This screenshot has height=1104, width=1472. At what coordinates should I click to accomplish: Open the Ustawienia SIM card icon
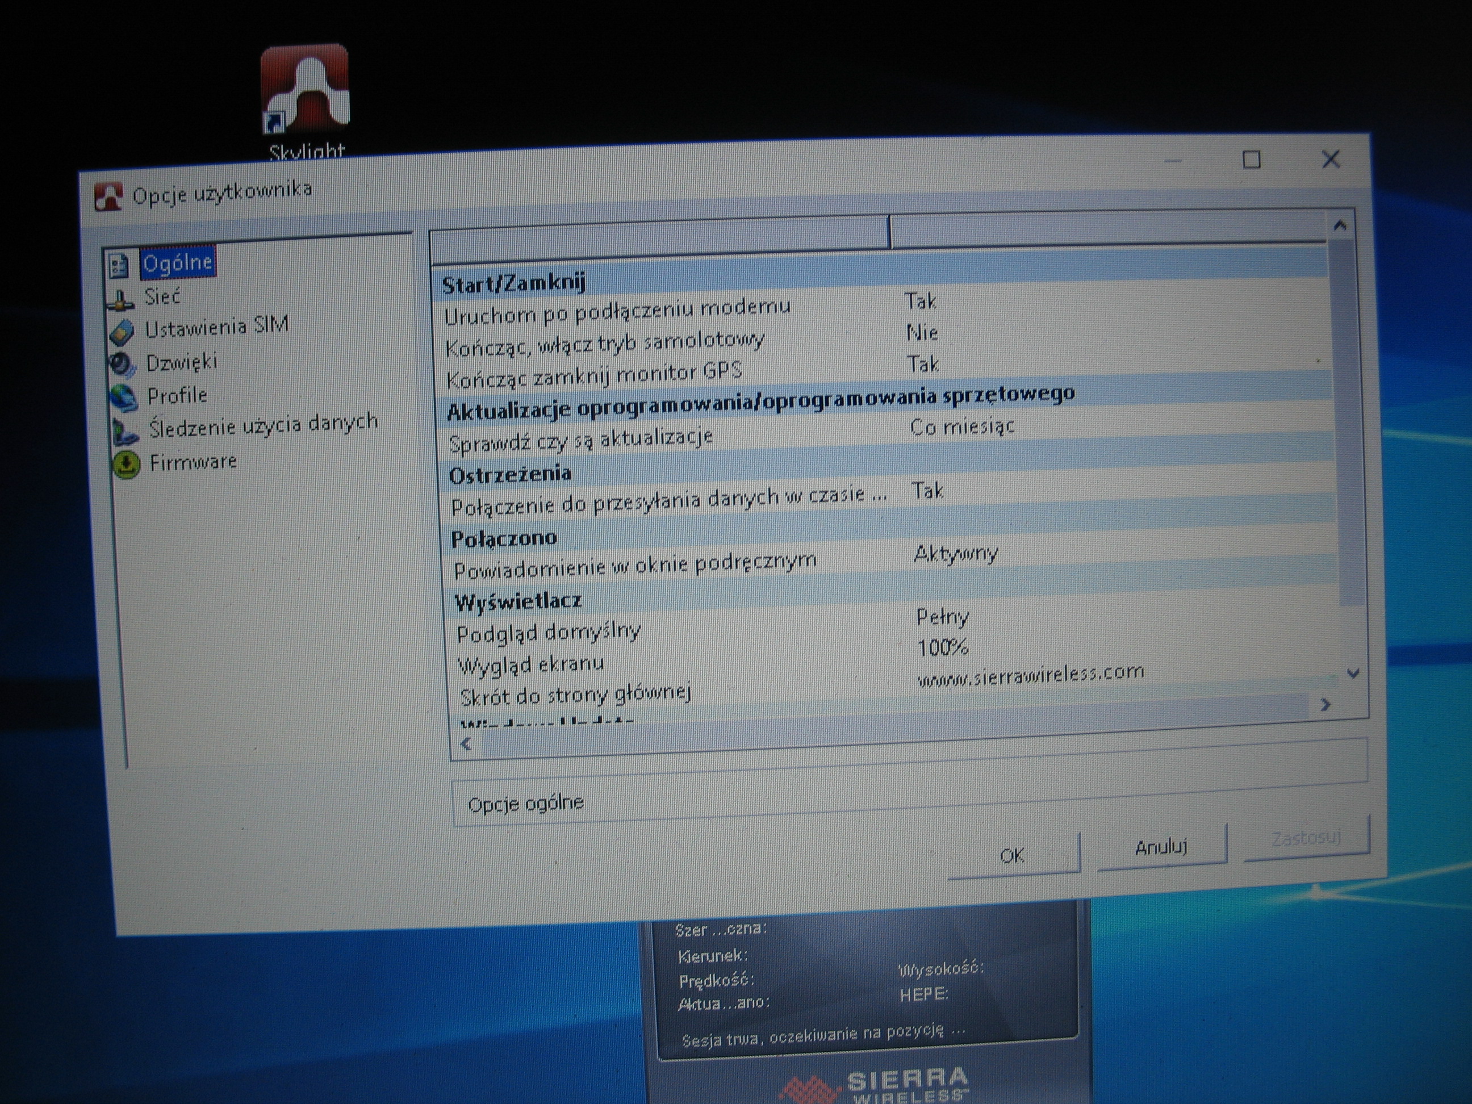pos(122,332)
